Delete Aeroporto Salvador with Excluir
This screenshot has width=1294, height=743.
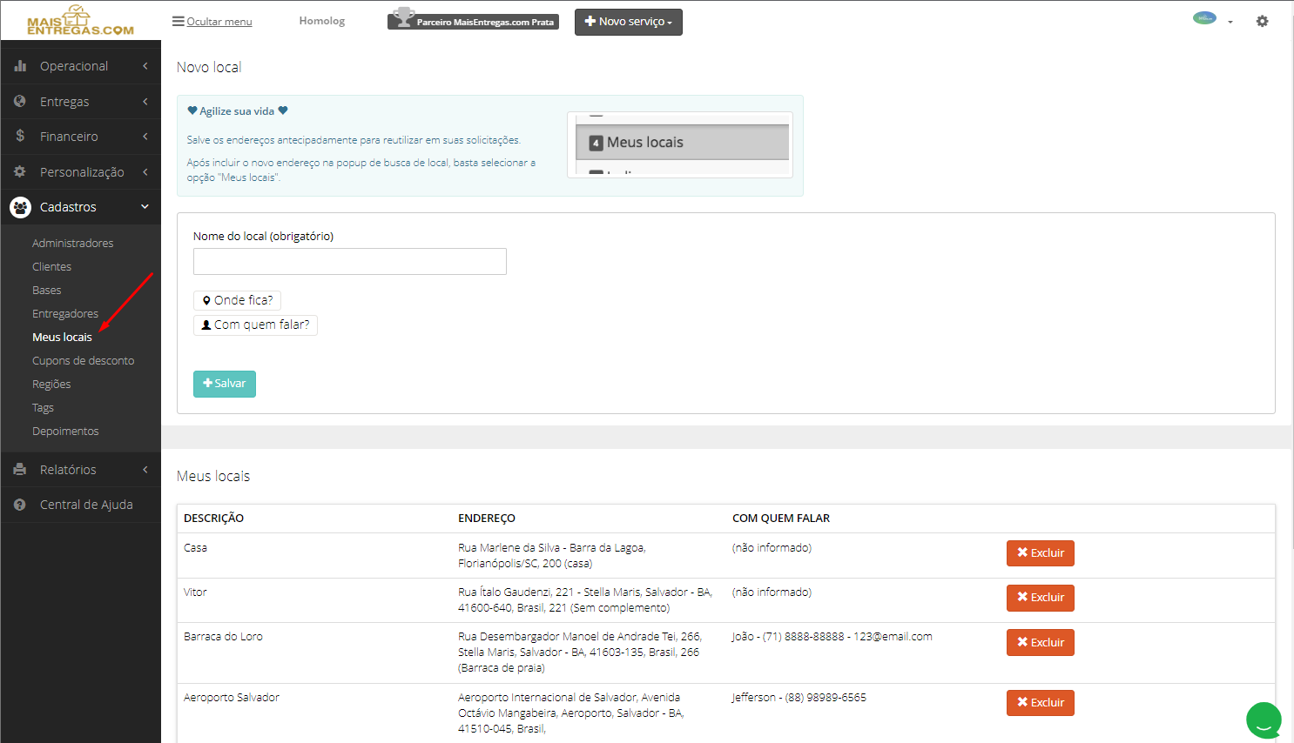click(x=1041, y=703)
